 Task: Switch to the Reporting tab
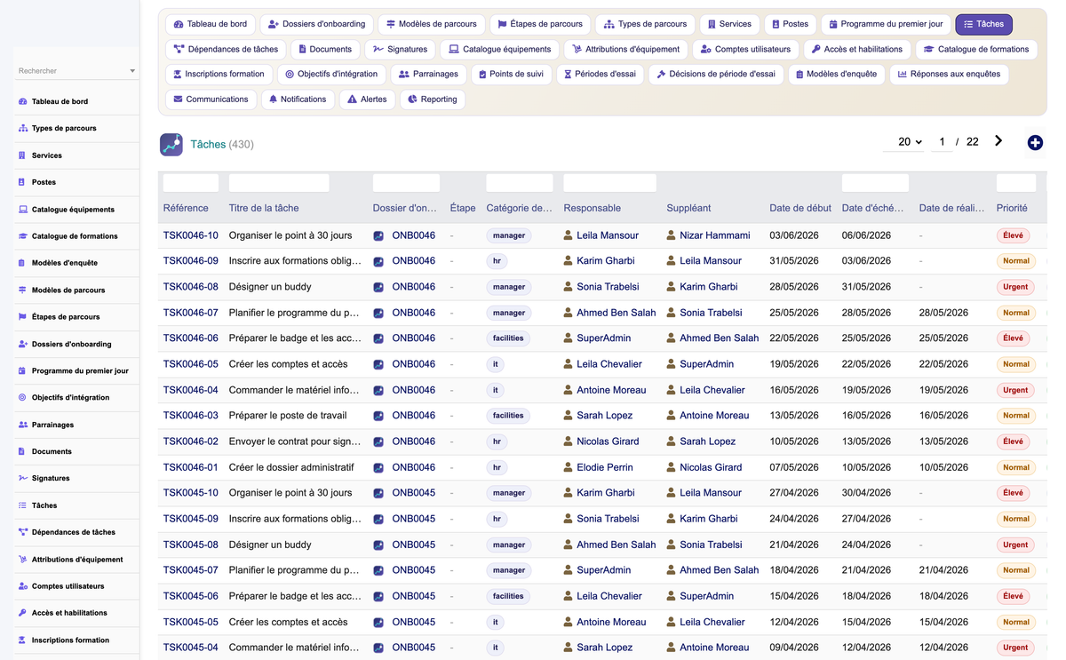tap(432, 99)
